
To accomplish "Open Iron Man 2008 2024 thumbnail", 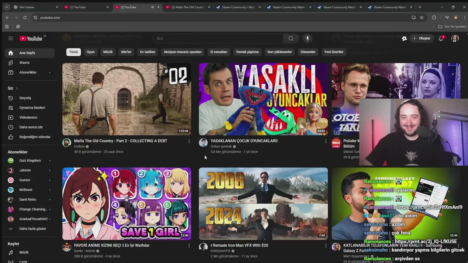I will [263, 203].
